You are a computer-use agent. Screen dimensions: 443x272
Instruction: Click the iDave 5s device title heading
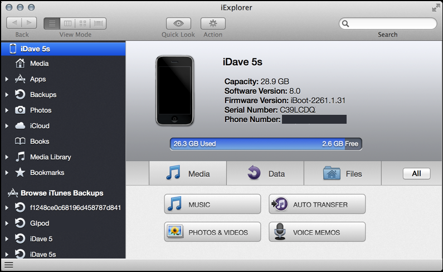pyautogui.click(x=242, y=62)
